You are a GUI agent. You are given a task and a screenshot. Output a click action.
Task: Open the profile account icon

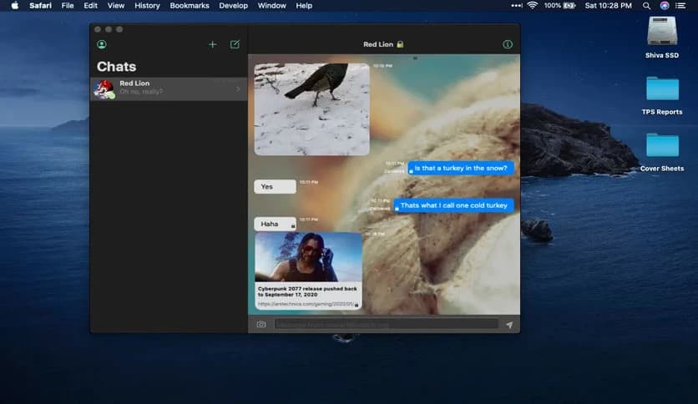[102, 44]
